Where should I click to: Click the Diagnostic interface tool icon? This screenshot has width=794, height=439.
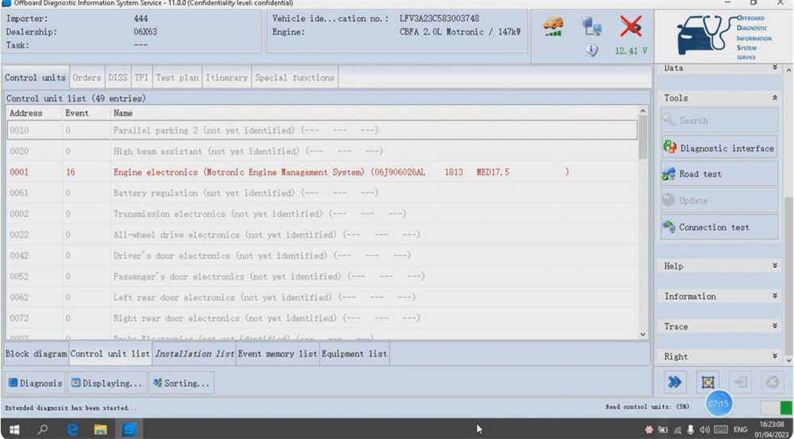click(670, 148)
